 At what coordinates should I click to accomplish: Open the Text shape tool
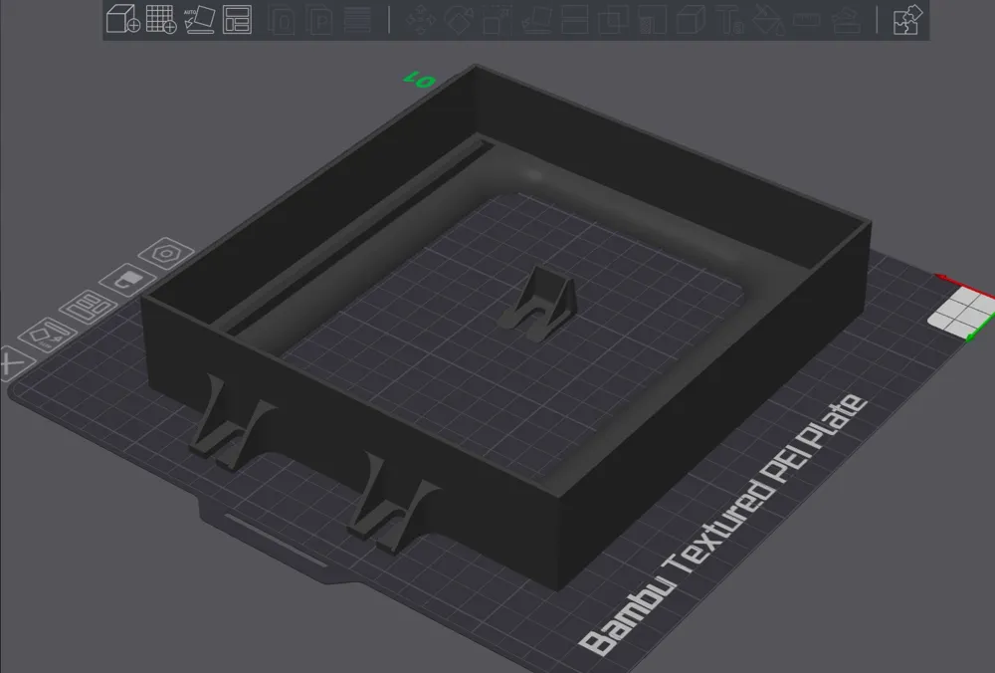(x=730, y=20)
